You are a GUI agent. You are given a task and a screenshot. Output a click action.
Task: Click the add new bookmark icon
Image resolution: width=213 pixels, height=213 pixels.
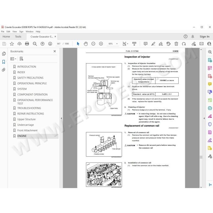coord(21,59)
